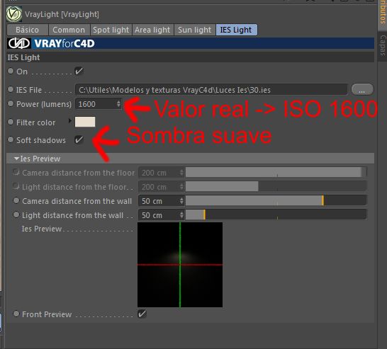Click the animation dot next to Filter color

[11, 122]
